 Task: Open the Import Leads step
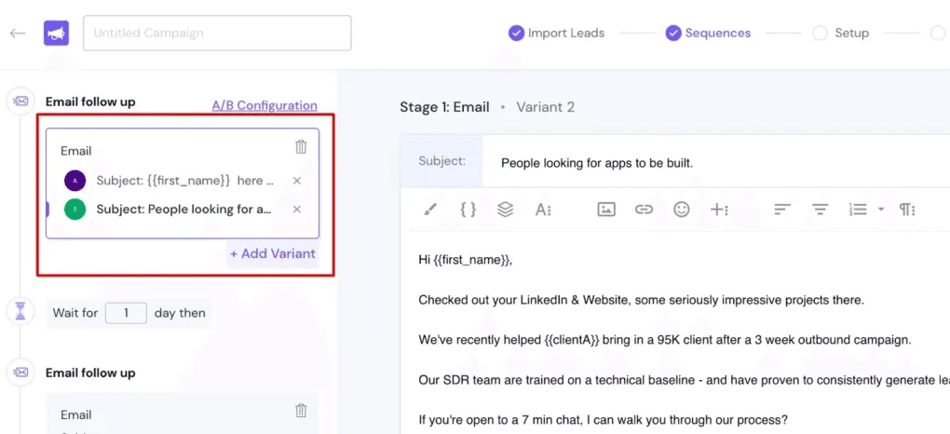(566, 33)
